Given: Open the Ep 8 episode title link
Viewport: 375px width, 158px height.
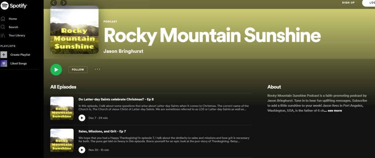Looking at the screenshot, I should click(x=116, y=99).
